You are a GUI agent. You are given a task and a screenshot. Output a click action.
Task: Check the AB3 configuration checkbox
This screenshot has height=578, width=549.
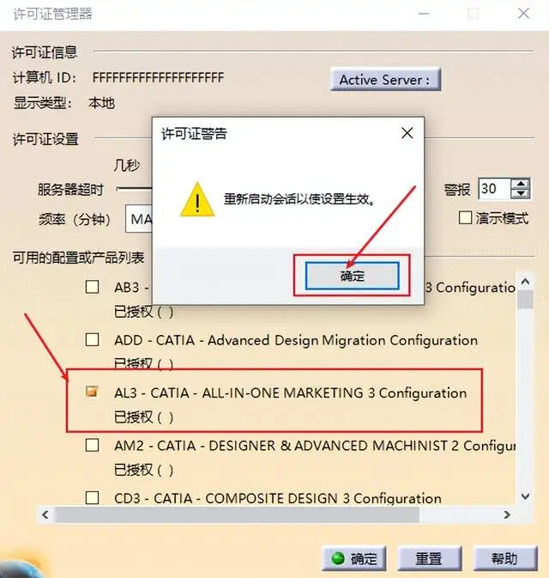[x=92, y=287]
